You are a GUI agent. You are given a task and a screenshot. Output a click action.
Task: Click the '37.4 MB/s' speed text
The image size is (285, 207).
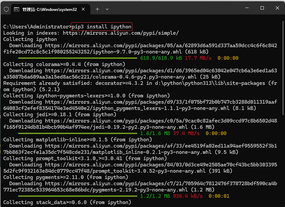(186, 133)
